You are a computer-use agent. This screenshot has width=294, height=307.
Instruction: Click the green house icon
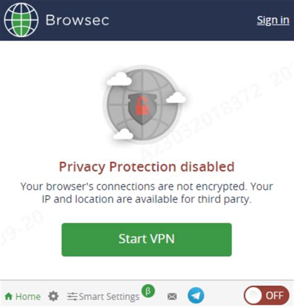coord(9,296)
